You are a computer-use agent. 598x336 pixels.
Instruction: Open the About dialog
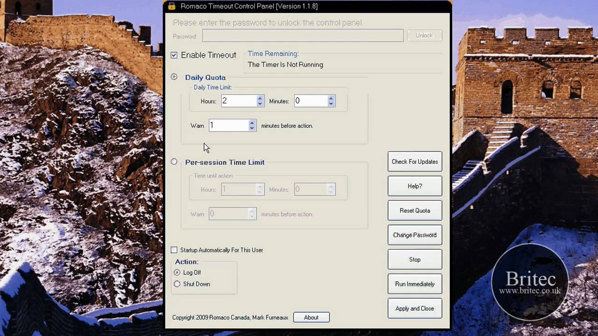[x=311, y=317]
